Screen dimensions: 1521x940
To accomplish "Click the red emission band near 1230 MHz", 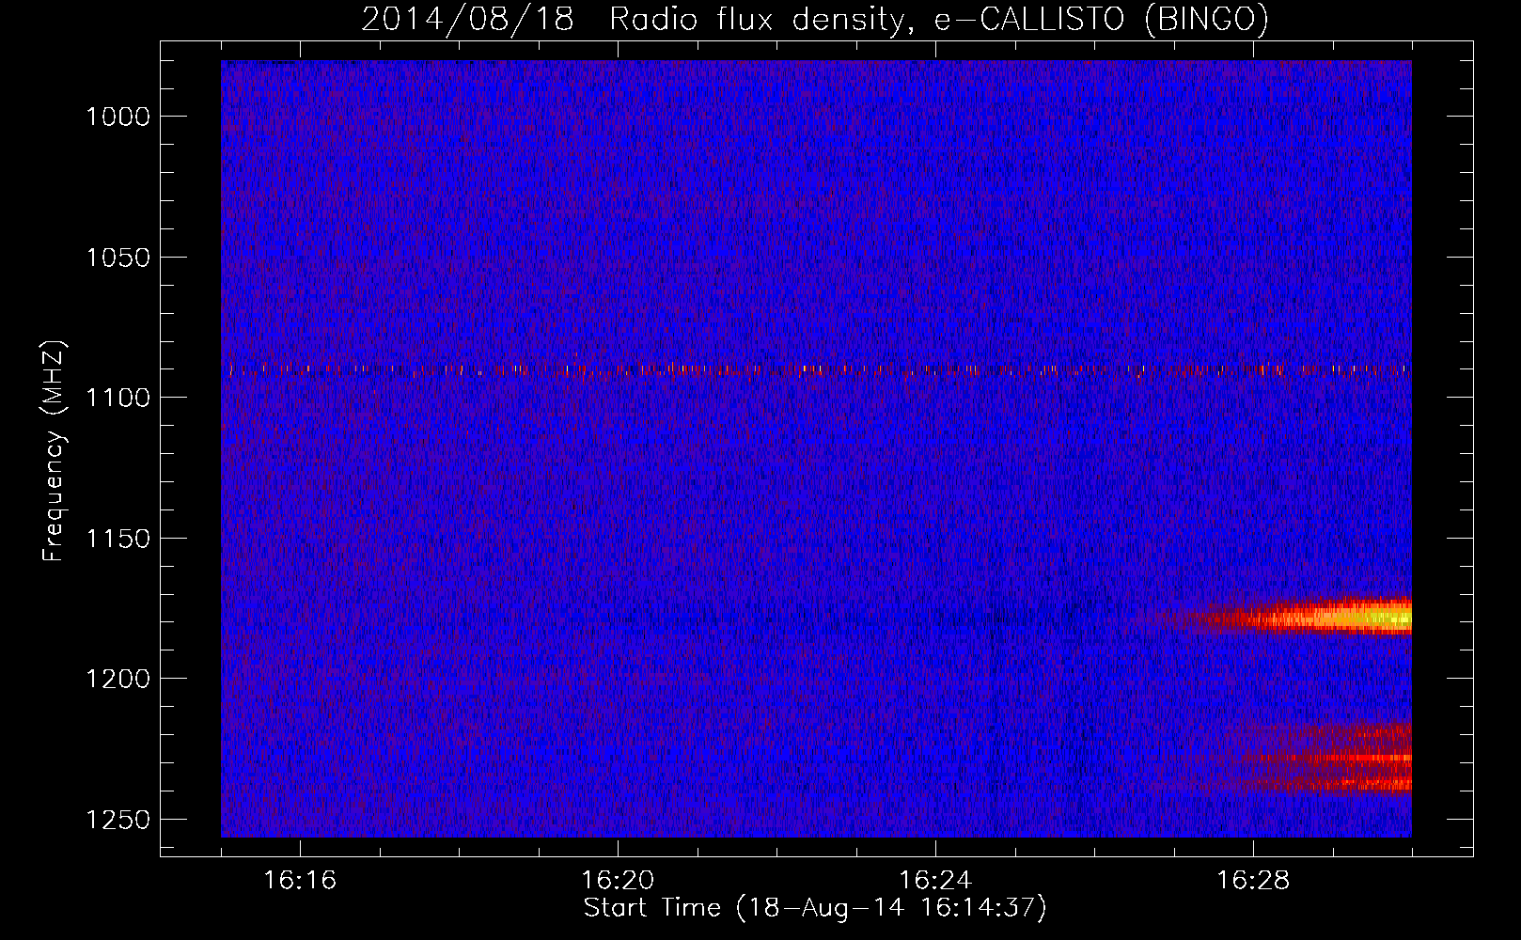I will pos(1325,758).
